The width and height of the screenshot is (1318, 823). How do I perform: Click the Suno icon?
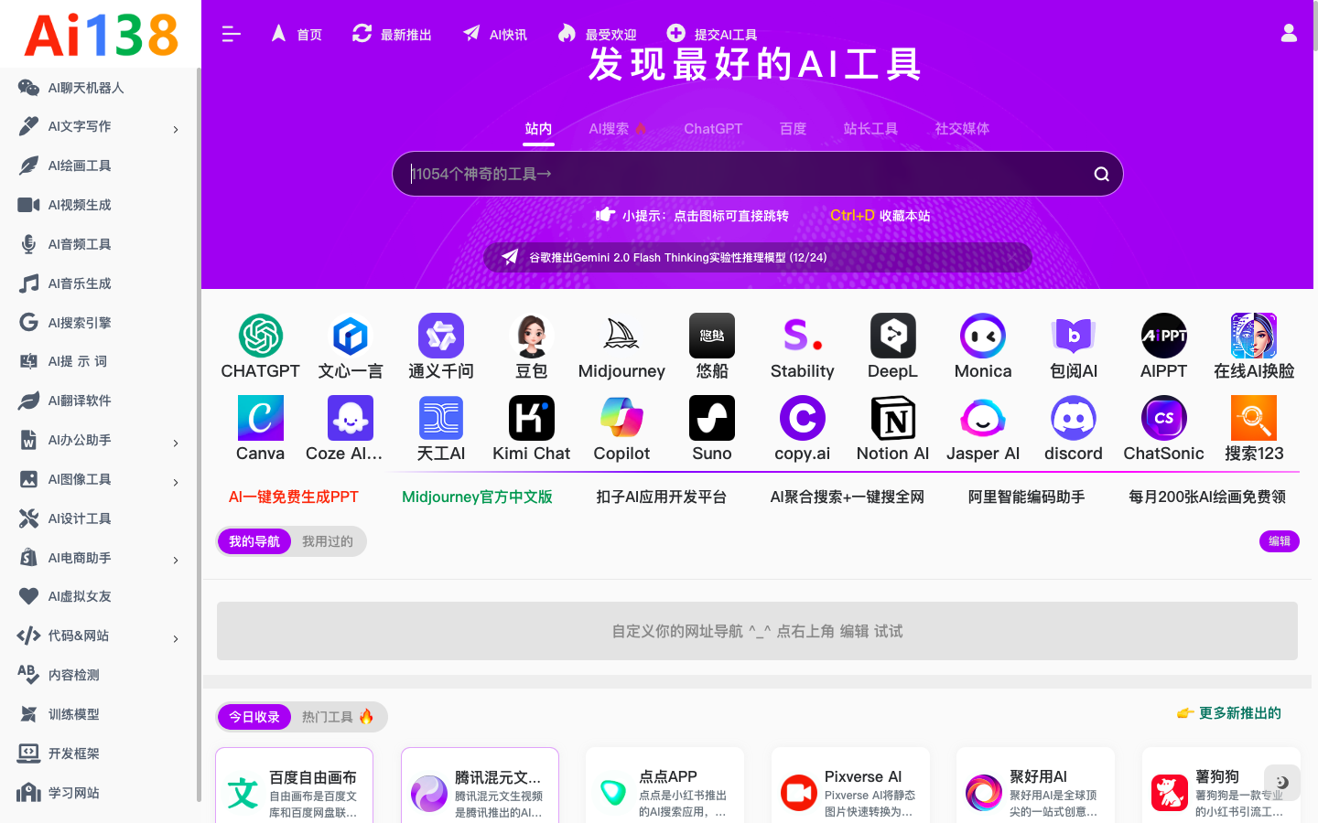click(712, 418)
